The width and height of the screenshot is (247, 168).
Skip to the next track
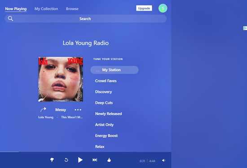pyautogui.click(x=95, y=160)
